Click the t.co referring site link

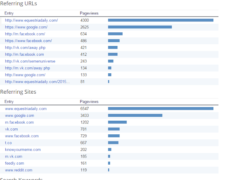pyautogui.click(x=8, y=143)
